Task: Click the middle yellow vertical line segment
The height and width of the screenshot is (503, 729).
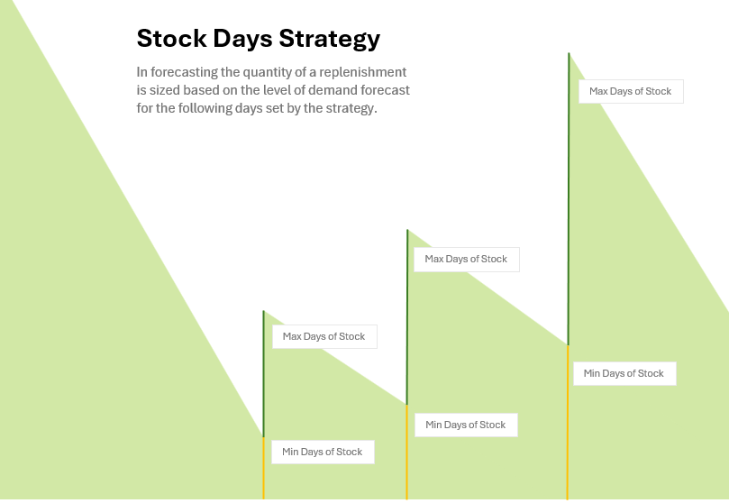Action: click(x=406, y=453)
